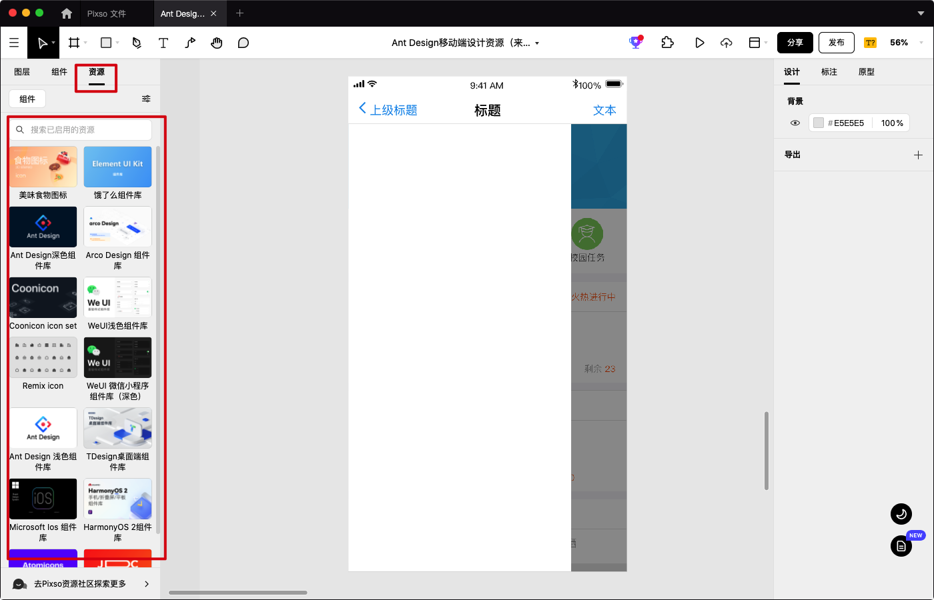Click the 上级标题 back link on canvas
934x600 pixels.
388,110
